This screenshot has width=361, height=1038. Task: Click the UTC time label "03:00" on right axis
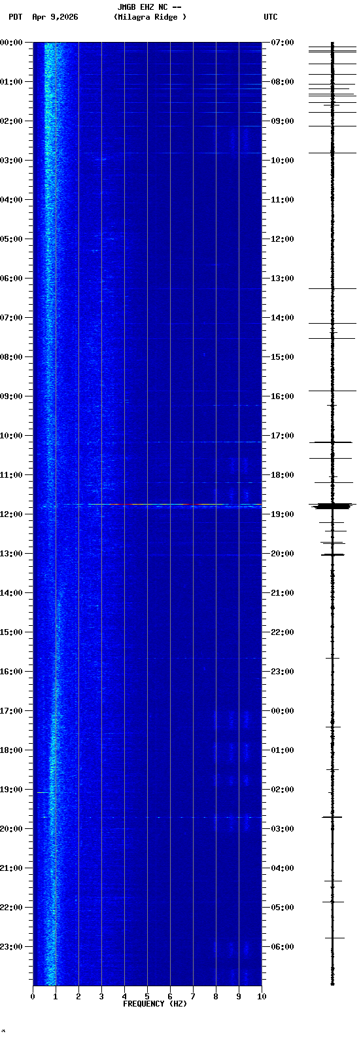pos(283,829)
